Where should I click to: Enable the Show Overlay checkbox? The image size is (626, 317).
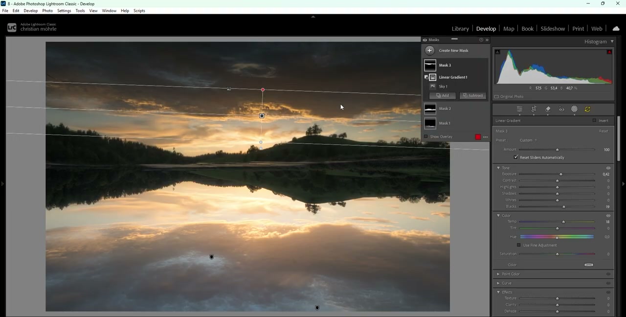click(425, 136)
